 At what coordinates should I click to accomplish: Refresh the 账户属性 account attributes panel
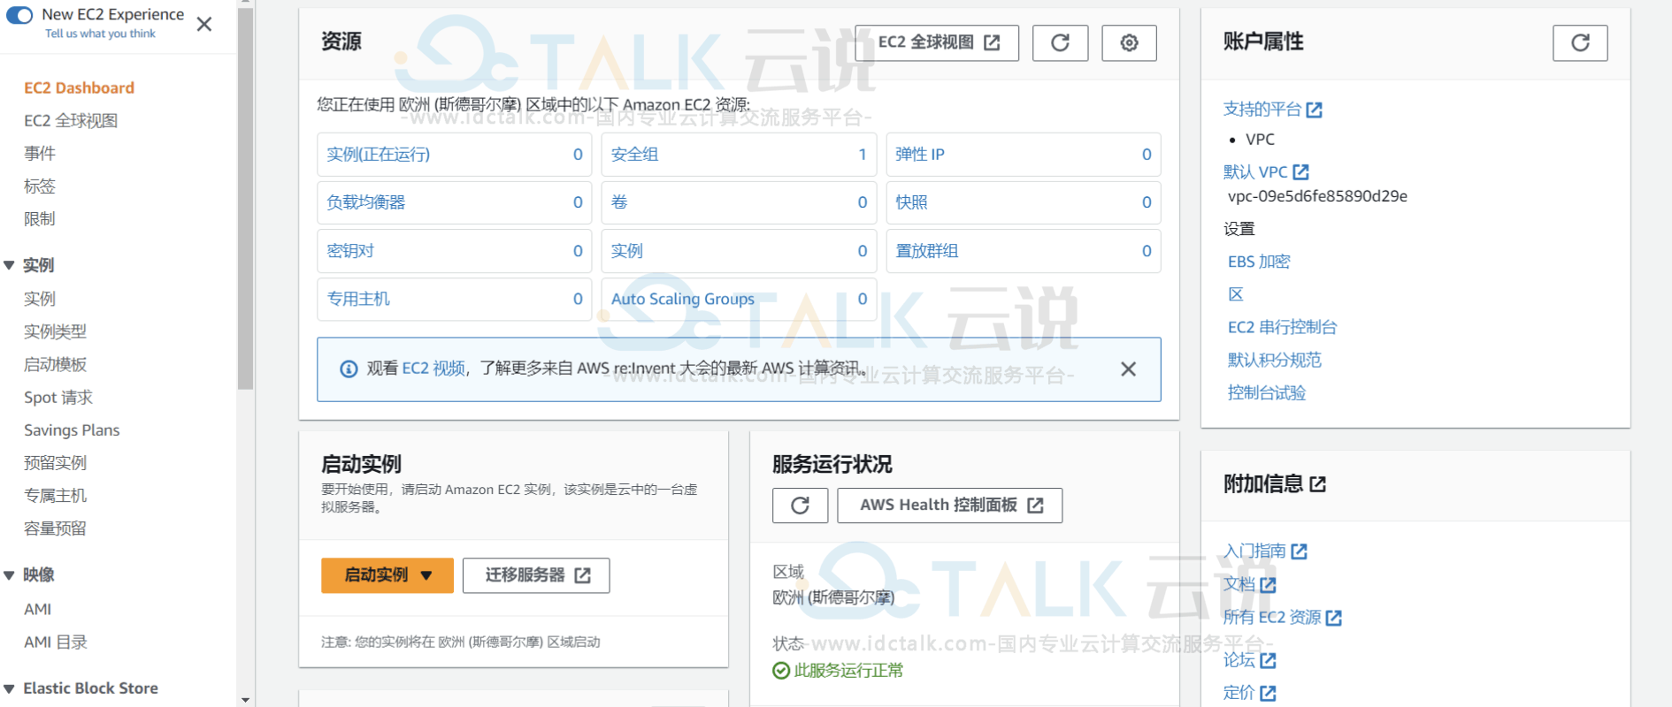[x=1580, y=42]
